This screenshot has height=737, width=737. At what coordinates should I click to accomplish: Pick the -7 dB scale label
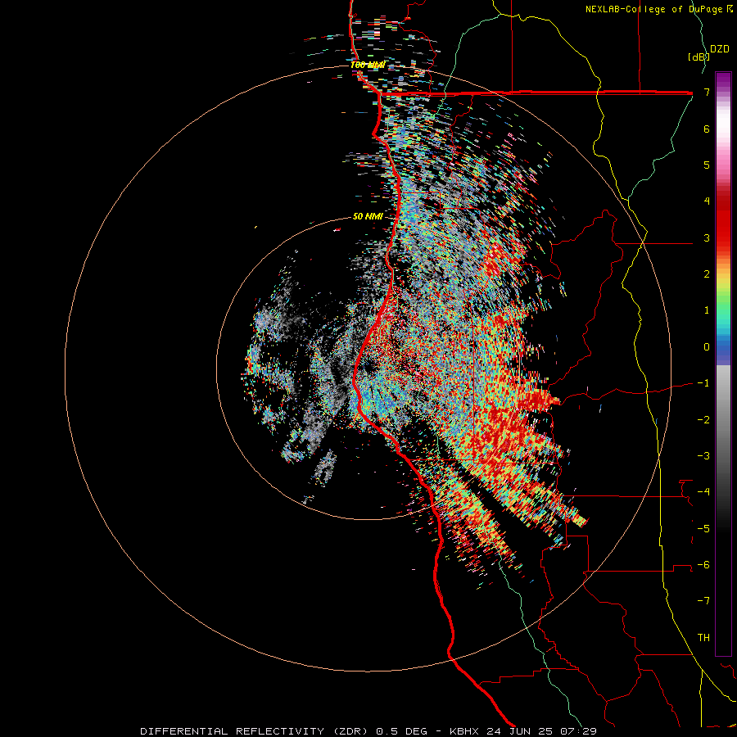pyautogui.click(x=703, y=601)
